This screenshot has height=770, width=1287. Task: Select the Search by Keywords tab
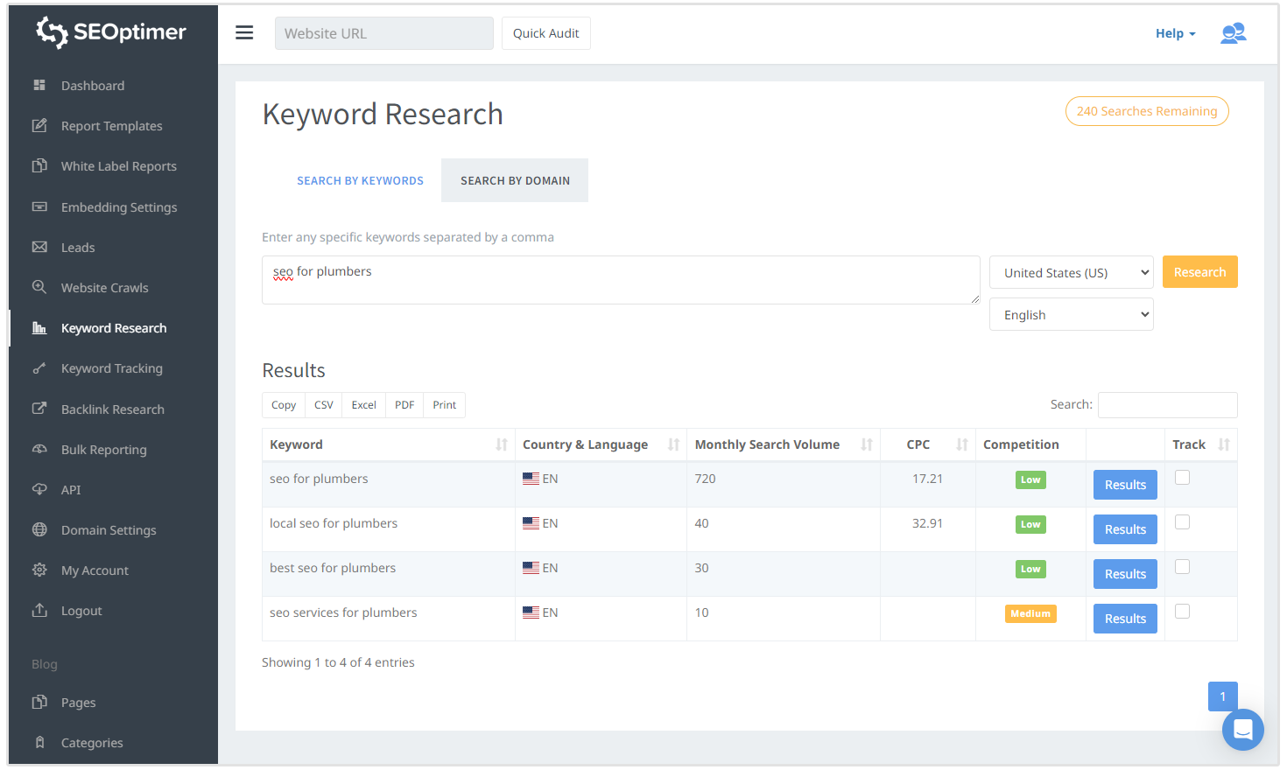(360, 180)
